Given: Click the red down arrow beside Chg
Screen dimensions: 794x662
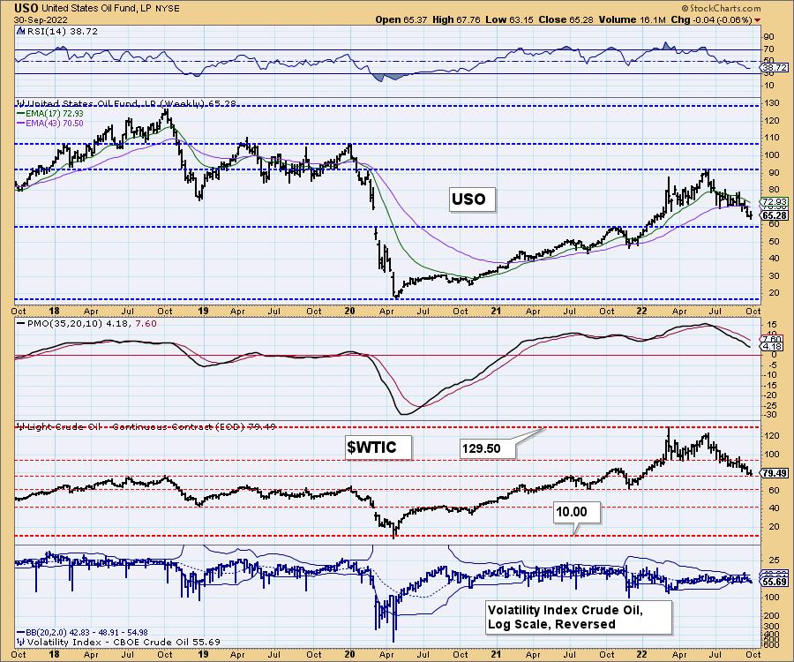Looking at the screenshot, I should (x=758, y=20).
